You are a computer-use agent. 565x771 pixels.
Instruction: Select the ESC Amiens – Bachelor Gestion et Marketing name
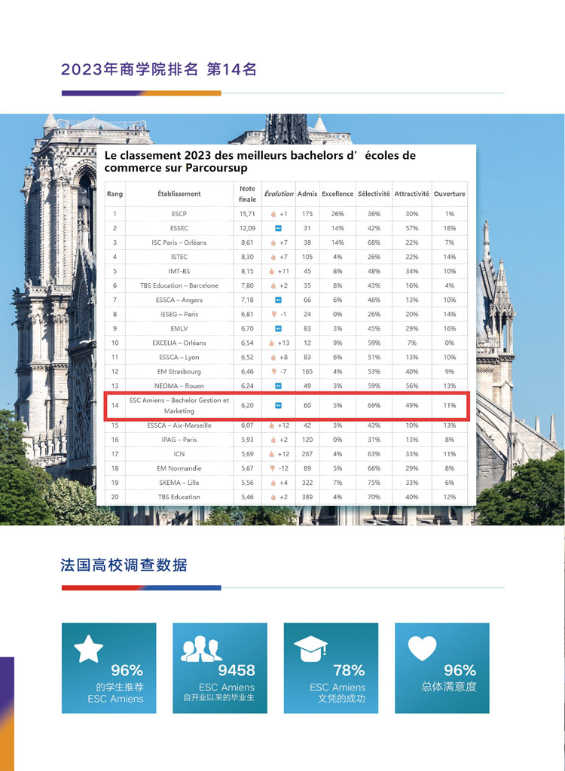pos(179,406)
